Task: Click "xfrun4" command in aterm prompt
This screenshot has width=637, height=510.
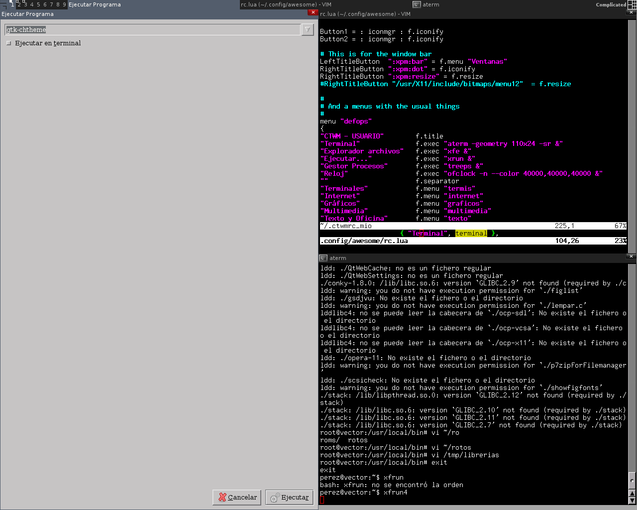Action: [x=396, y=492]
